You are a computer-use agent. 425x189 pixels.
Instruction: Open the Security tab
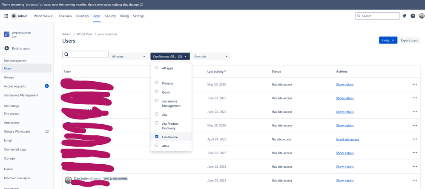(110, 16)
